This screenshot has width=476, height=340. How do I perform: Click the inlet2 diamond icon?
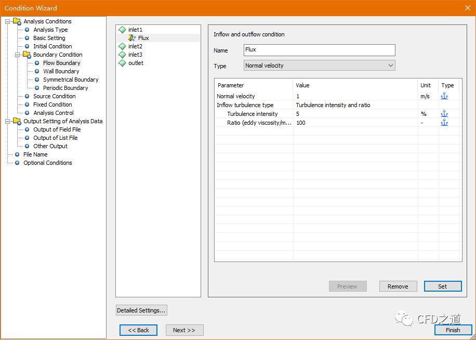[122, 46]
